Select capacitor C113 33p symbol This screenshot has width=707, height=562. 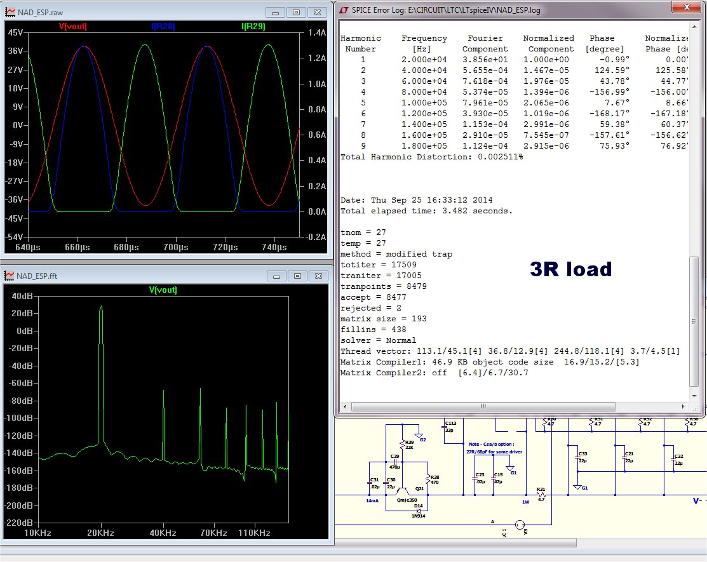point(444,427)
